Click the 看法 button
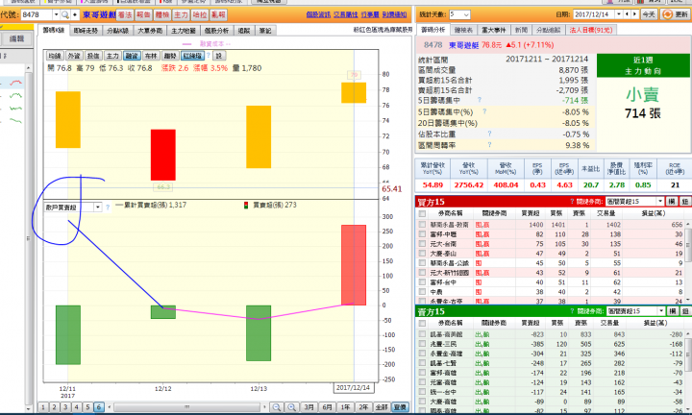 125,15
